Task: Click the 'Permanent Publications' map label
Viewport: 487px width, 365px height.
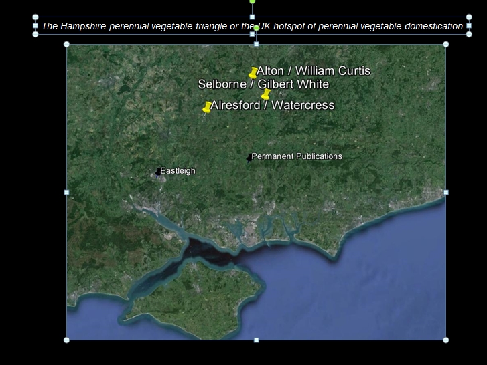Action: tap(297, 156)
